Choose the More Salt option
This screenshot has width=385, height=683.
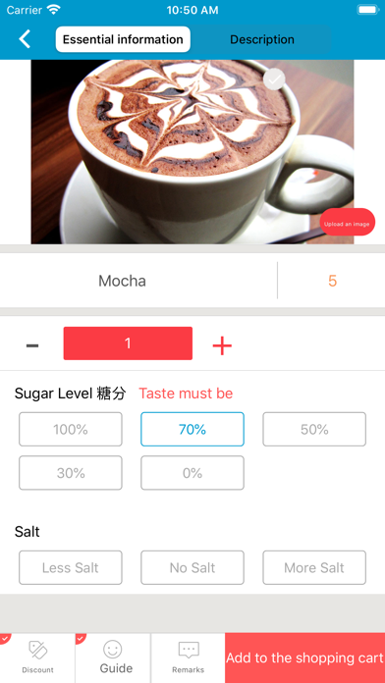(314, 567)
